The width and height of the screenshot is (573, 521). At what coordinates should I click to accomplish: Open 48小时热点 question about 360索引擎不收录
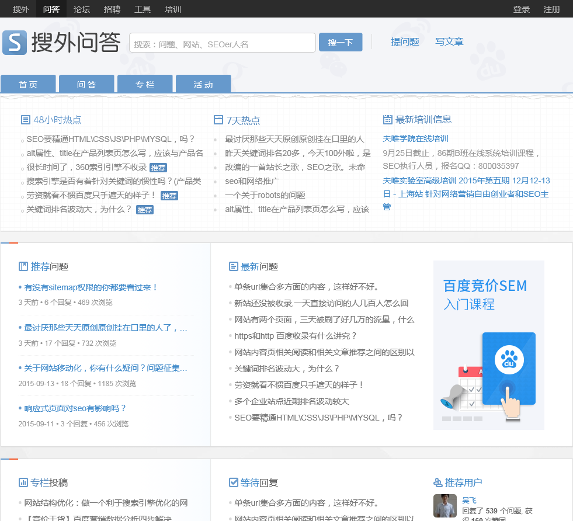(86, 167)
